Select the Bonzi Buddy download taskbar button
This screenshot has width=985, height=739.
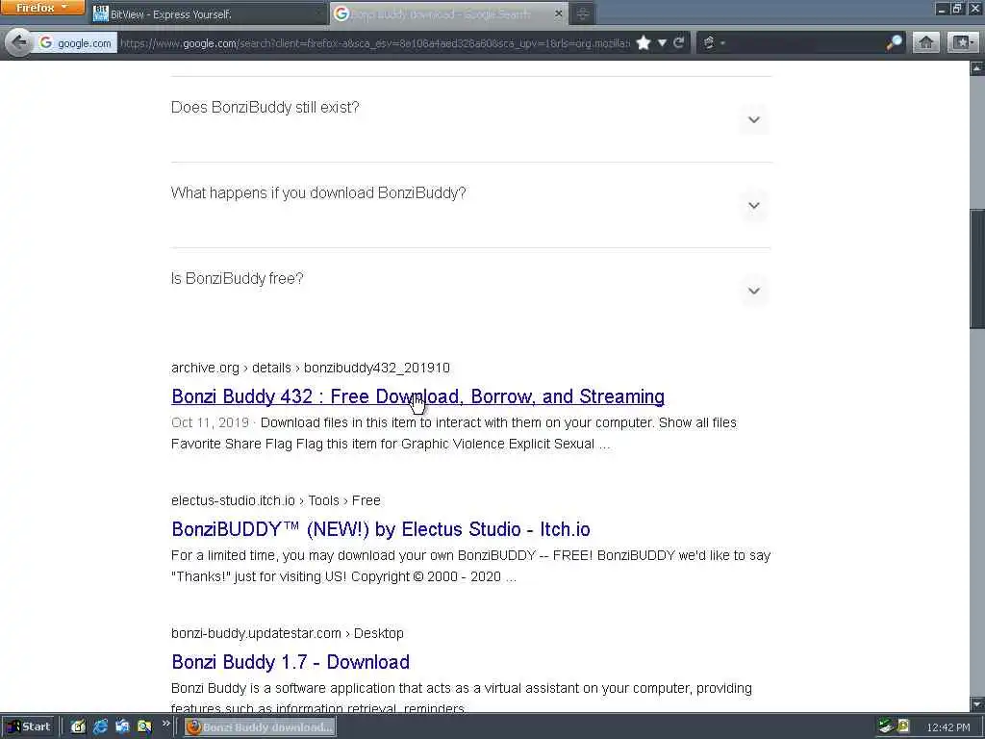point(260,727)
